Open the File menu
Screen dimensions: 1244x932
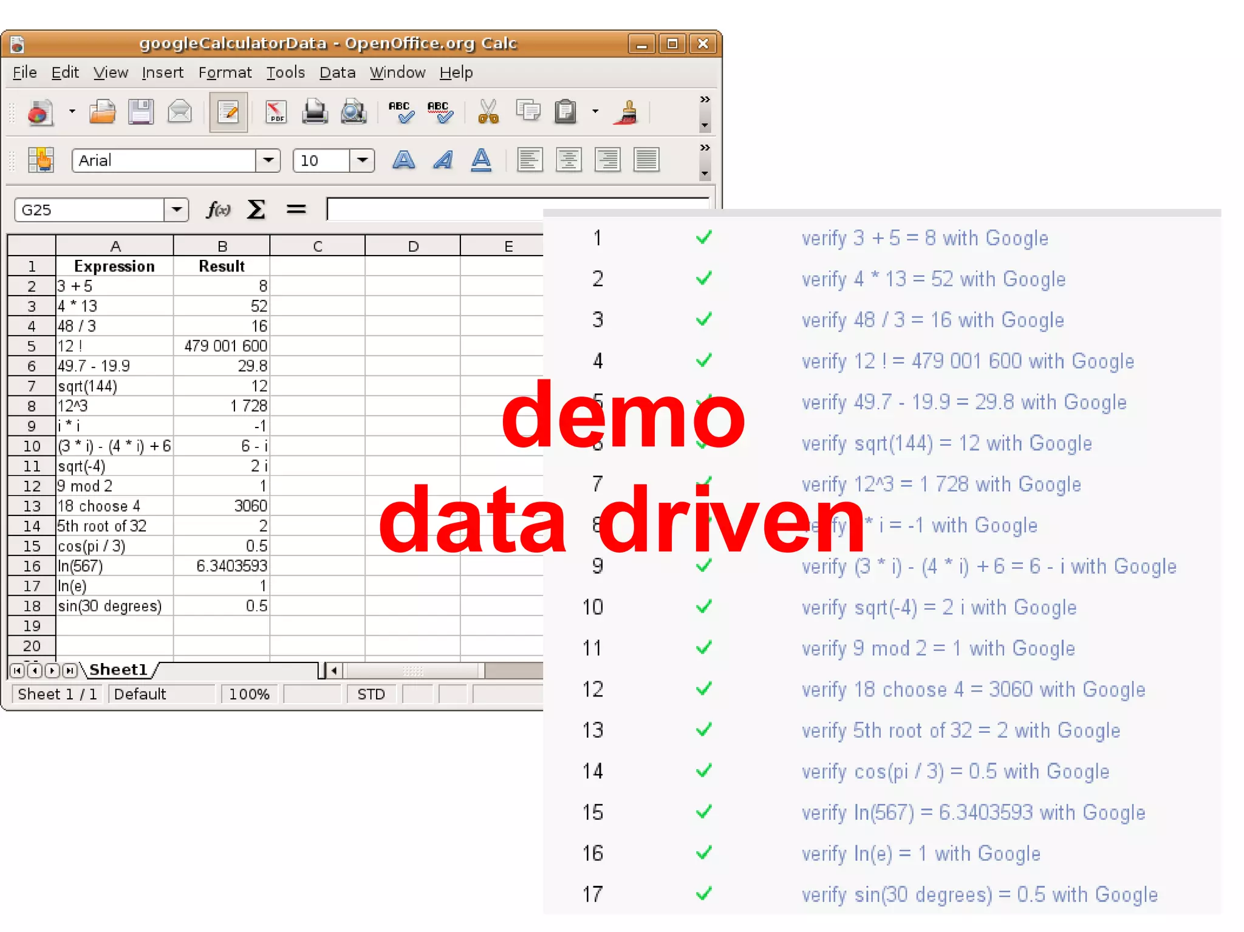point(25,73)
